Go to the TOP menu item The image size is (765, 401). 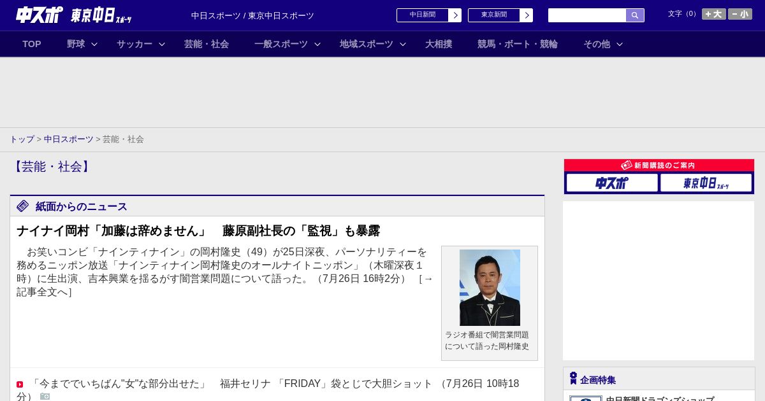[x=32, y=44]
